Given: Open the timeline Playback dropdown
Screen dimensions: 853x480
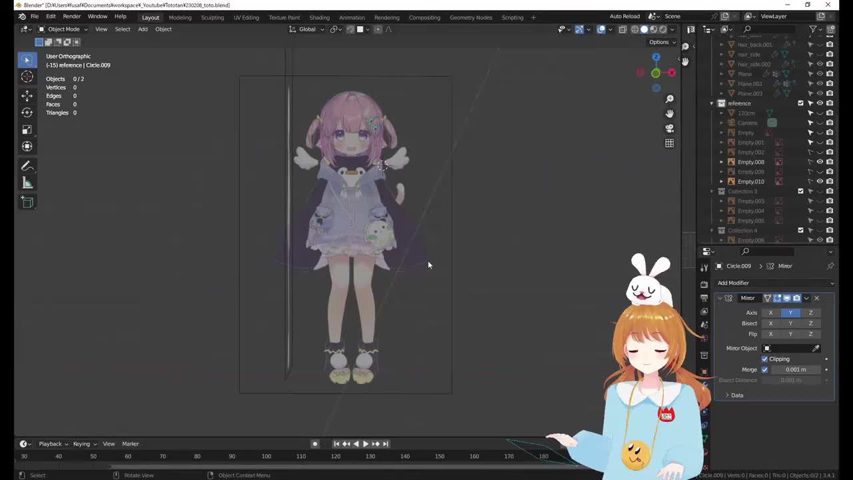Looking at the screenshot, I should click(x=53, y=444).
